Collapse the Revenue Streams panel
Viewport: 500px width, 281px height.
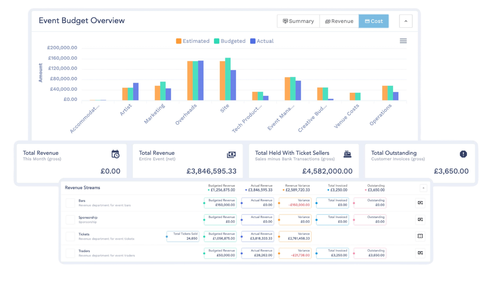pos(423,188)
